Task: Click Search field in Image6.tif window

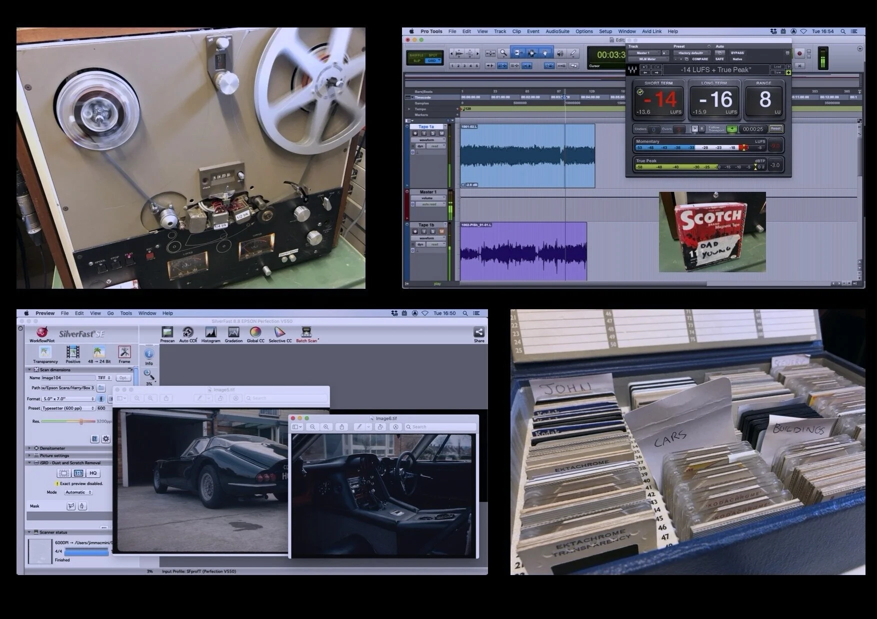Action: 440,427
